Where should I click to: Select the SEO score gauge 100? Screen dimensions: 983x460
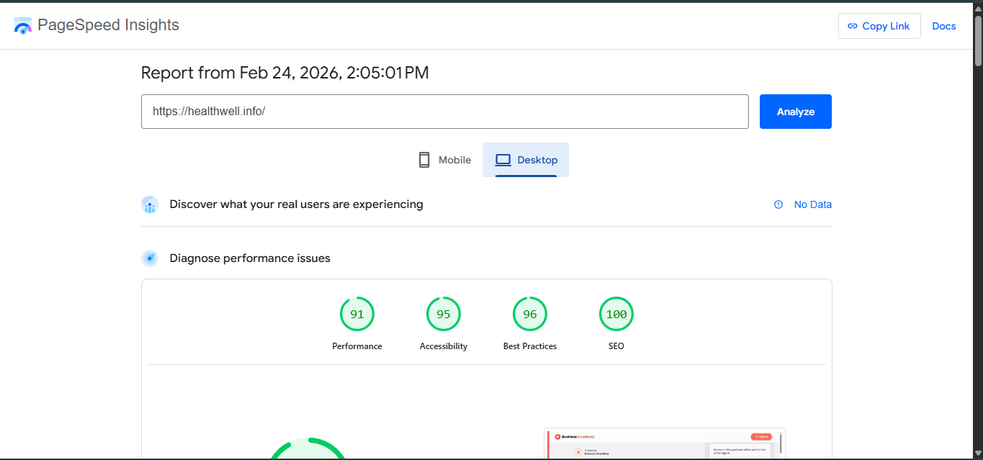pyautogui.click(x=616, y=314)
